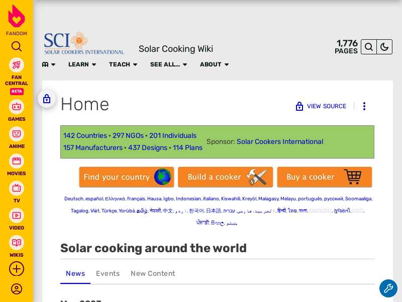Switch to the New Content tab
The width and height of the screenshot is (402, 302).
(153, 273)
